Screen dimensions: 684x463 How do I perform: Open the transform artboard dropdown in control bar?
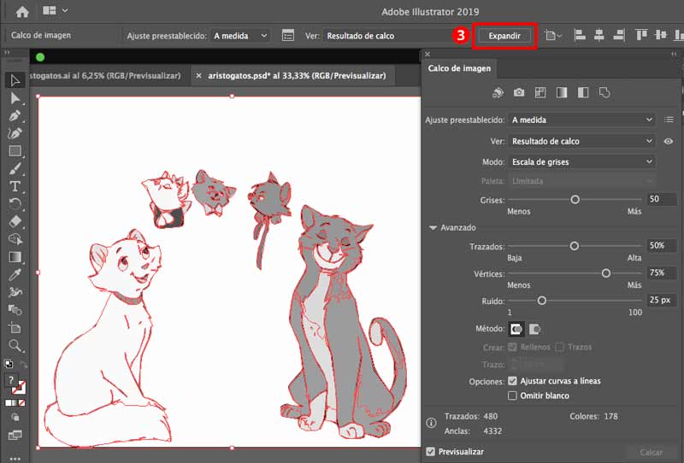click(x=553, y=35)
